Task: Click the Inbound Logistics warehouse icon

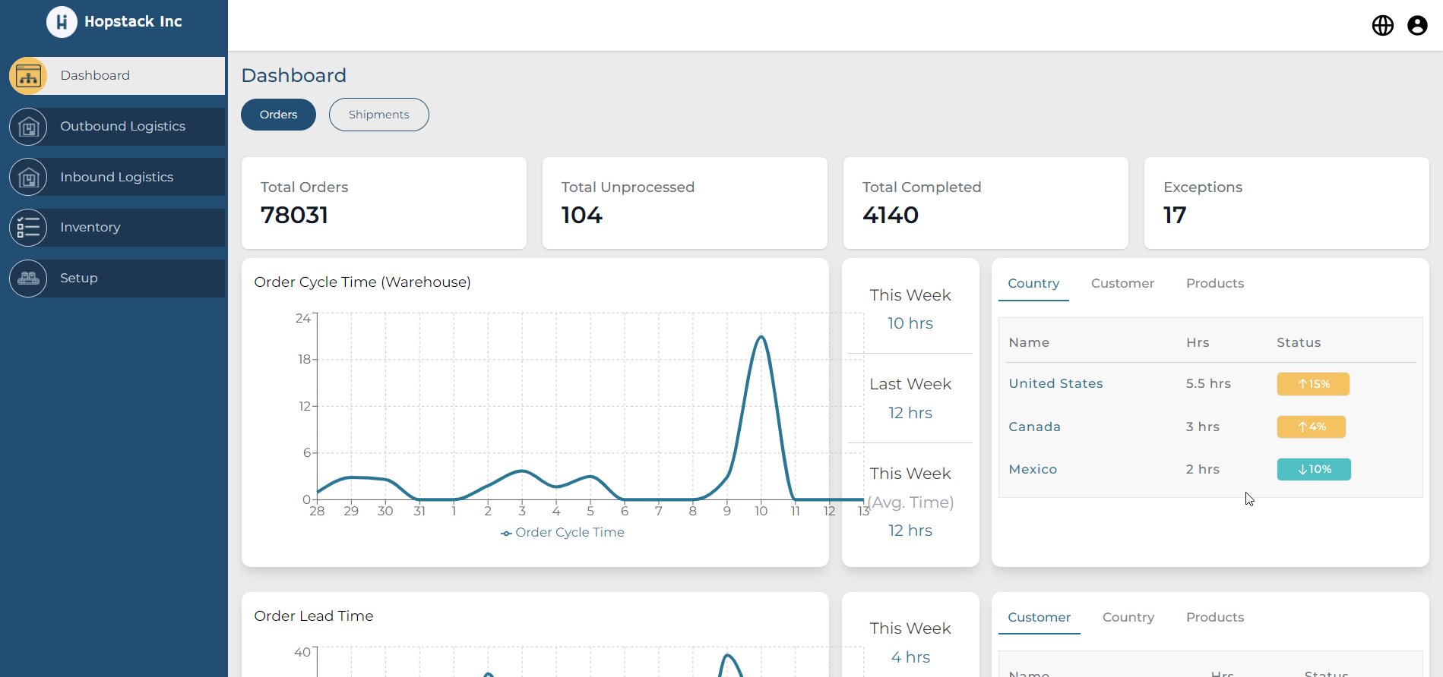Action: click(28, 178)
